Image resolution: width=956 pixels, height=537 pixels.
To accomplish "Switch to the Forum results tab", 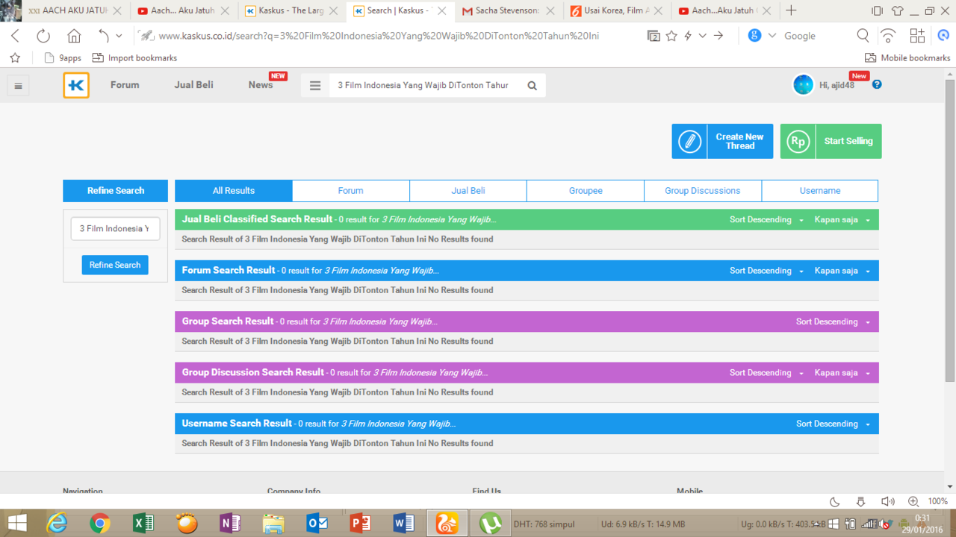I will [351, 191].
